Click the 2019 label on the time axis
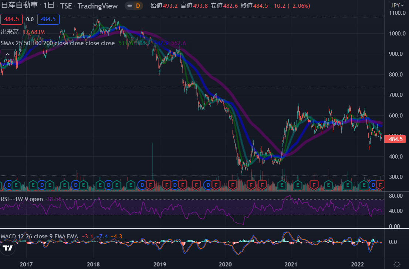 coord(160,264)
